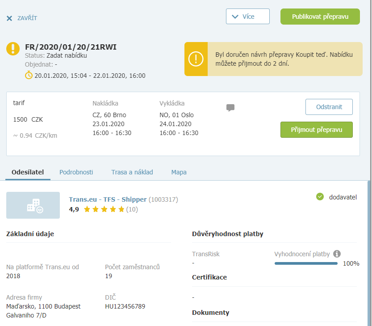This screenshot has height=326, width=372.
Task: Click the loading date 23.01.2020
Action: (109, 124)
